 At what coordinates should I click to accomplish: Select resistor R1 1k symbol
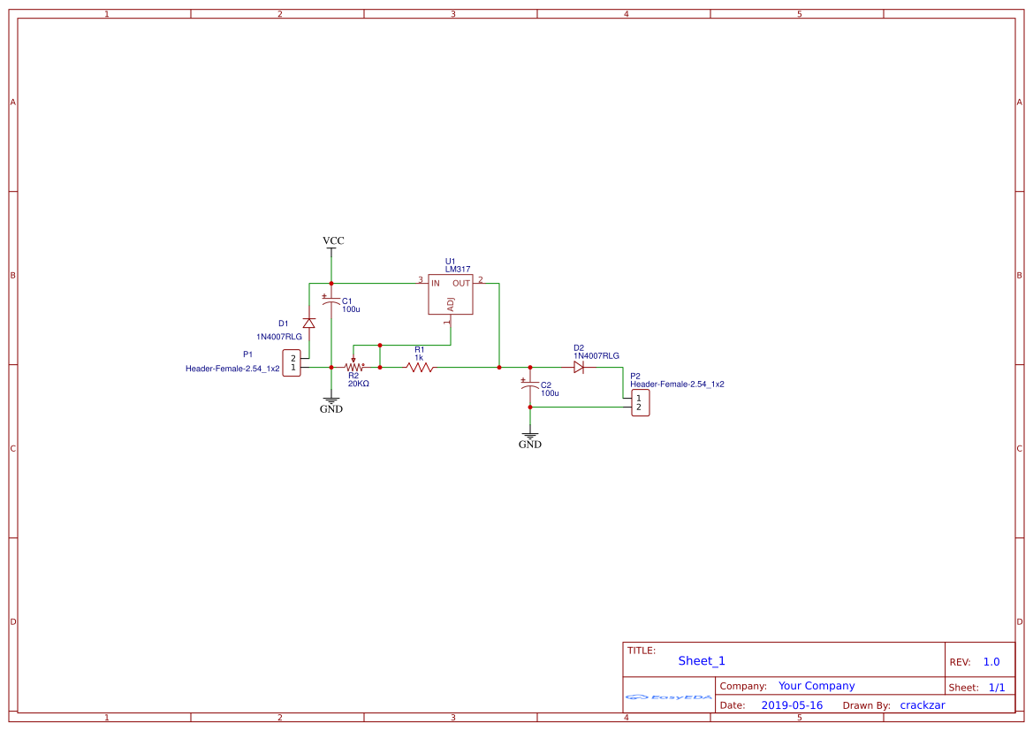point(420,365)
